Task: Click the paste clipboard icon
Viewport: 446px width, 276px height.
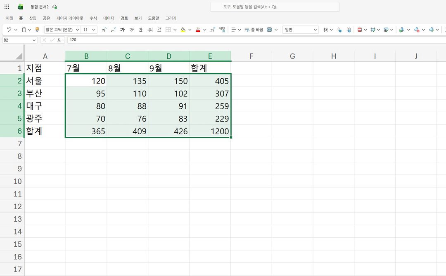Action: tap(24, 30)
